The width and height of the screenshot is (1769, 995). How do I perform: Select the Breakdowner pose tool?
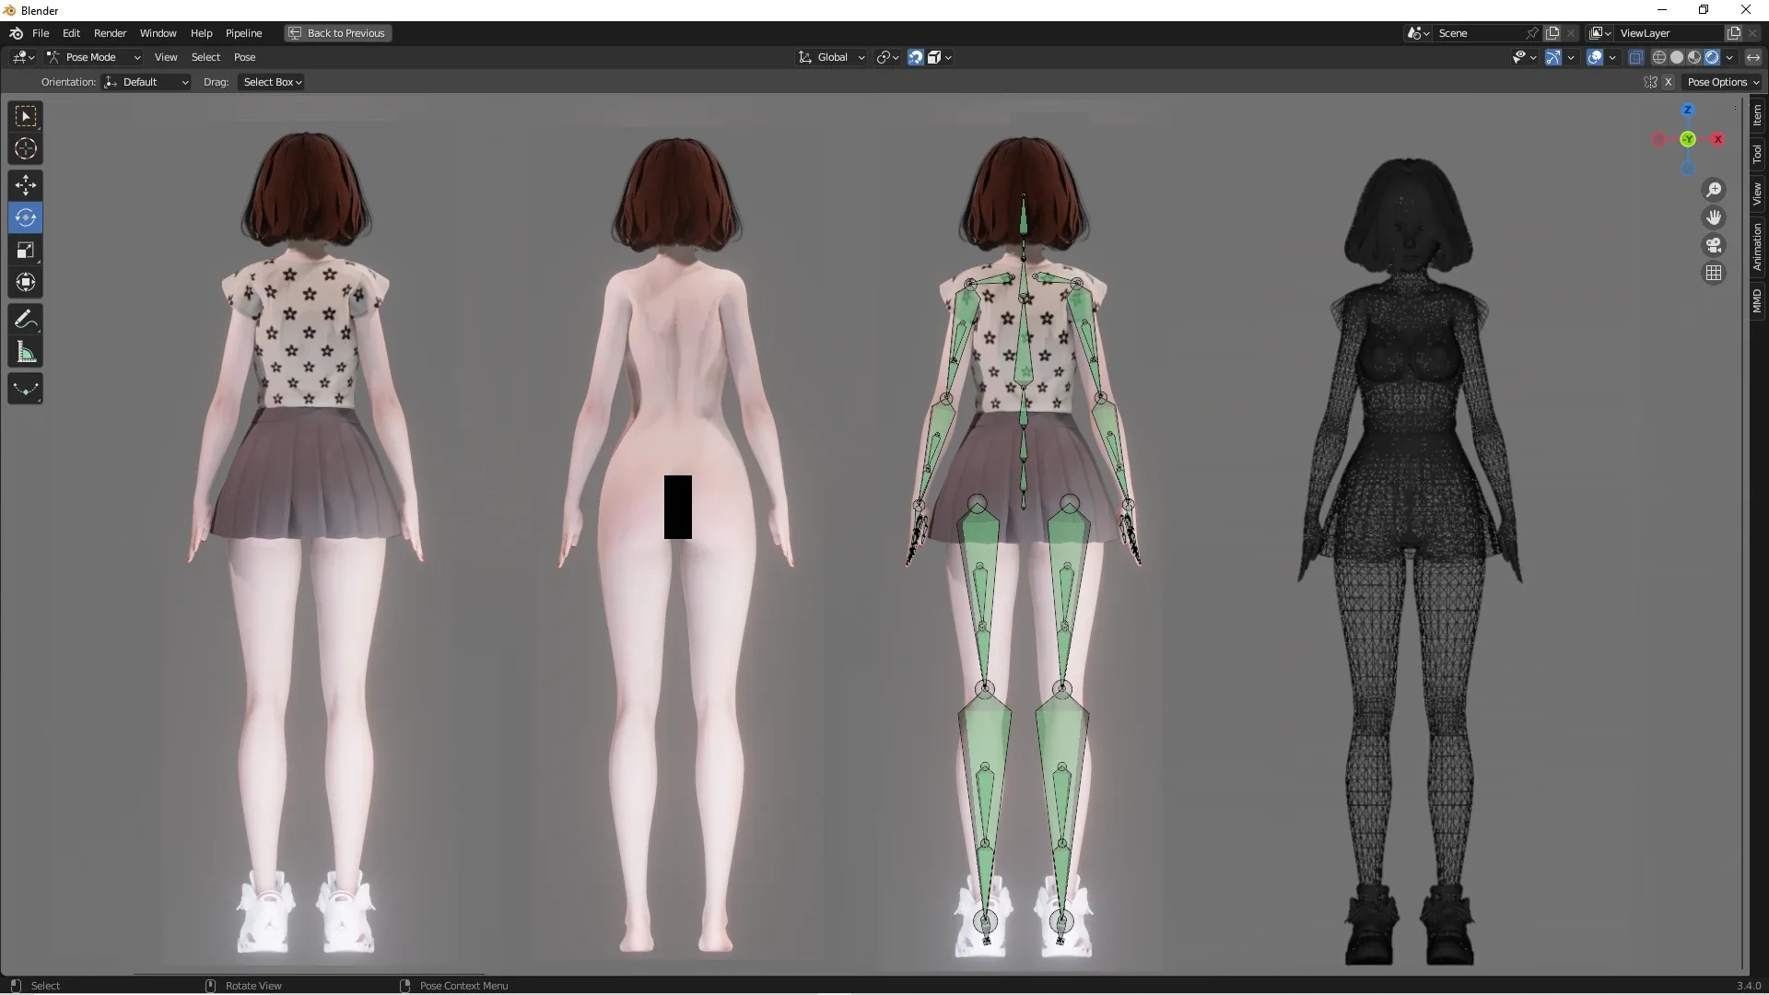[x=26, y=389]
